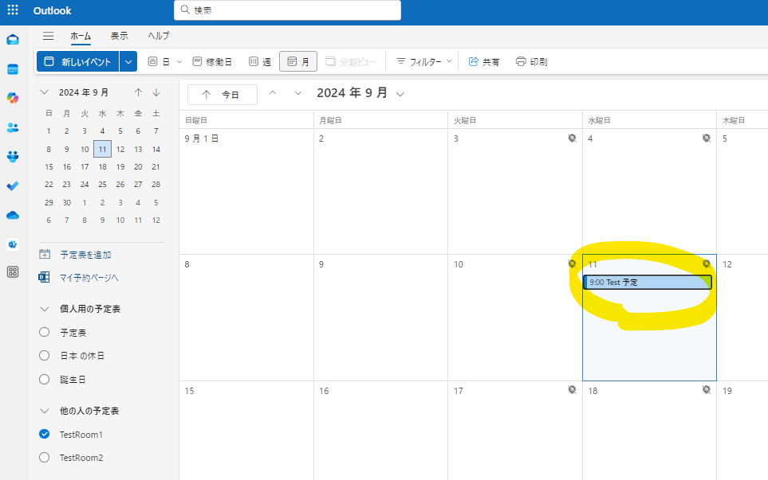
Task: Click the slashed icon on September 18
Action: (707, 389)
